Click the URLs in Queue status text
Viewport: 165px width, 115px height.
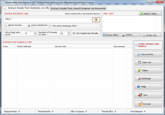pyautogui.click(x=79, y=111)
